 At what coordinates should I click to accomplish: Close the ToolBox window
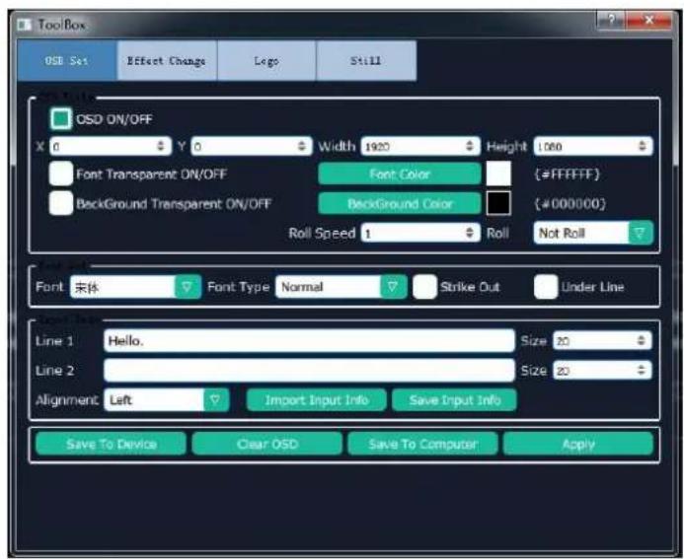pos(649,20)
